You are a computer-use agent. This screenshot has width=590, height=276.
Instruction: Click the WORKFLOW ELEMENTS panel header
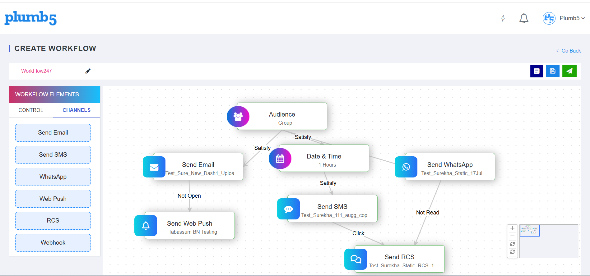coord(54,94)
